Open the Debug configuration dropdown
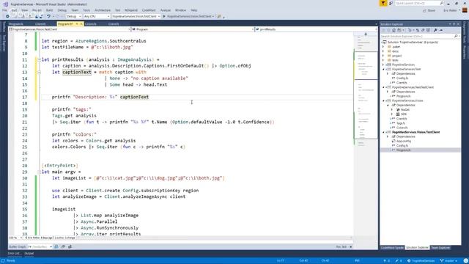Screen dimensions: 469x264 pyautogui.click(x=73, y=16)
